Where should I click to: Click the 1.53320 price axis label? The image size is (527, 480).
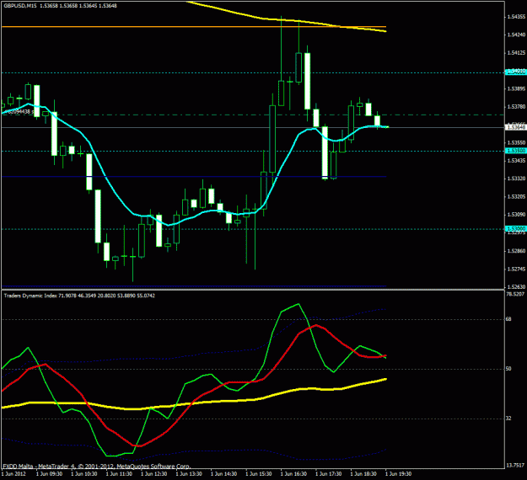pyautogui.click(x=517, y=179)
